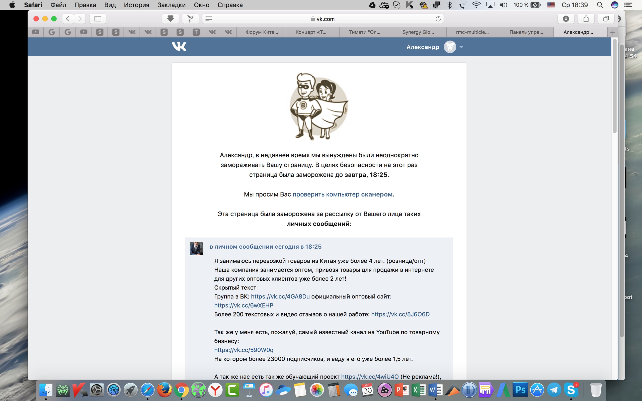642x401 pixels.
Task: Open Google Drive menu bar icon
Action: 372,5
